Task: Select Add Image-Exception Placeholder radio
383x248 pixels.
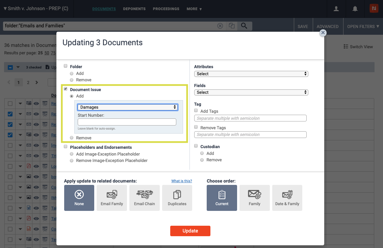Action: pyautogui.click(x=72, y=154)
